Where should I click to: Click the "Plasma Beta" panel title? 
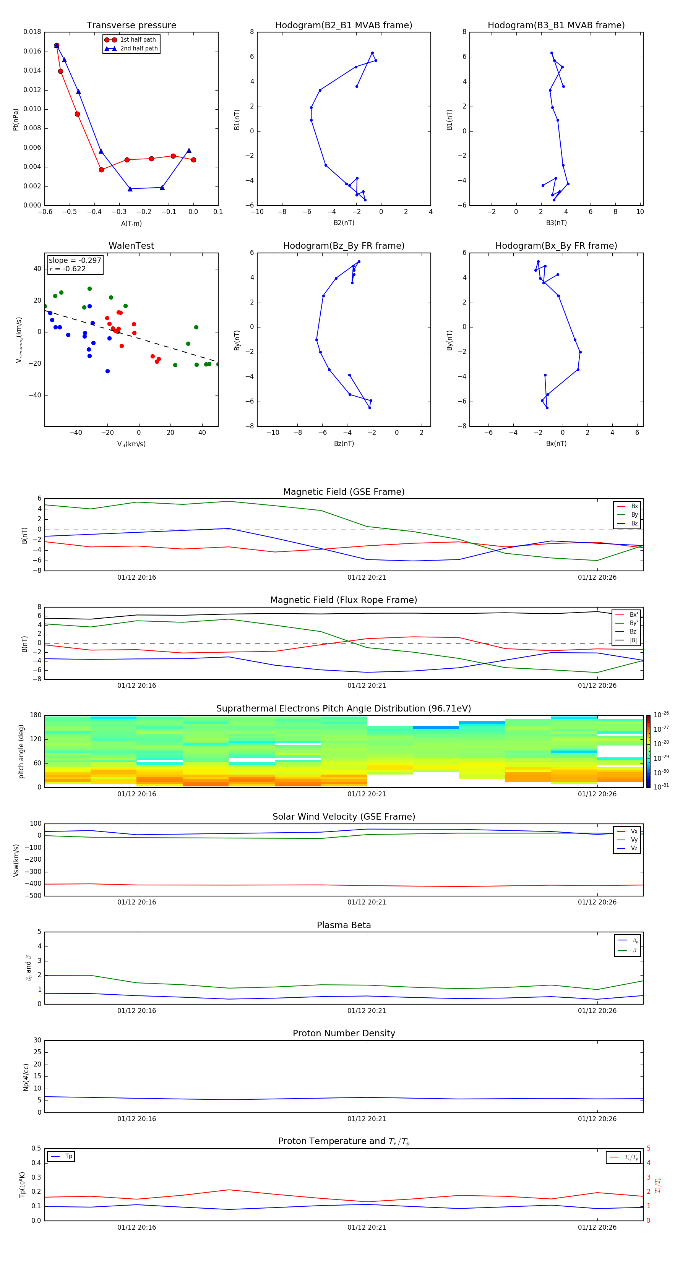(344, 925)
